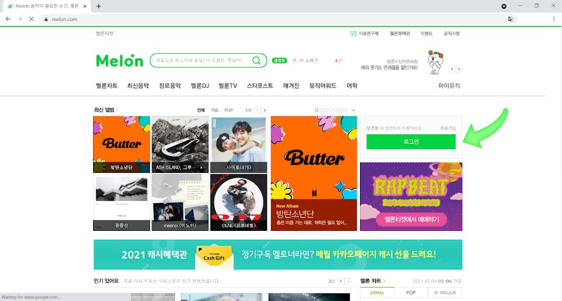Open the 공지사항 link
This screenshot has width=562, height=301.
click(x=451, y=33)
